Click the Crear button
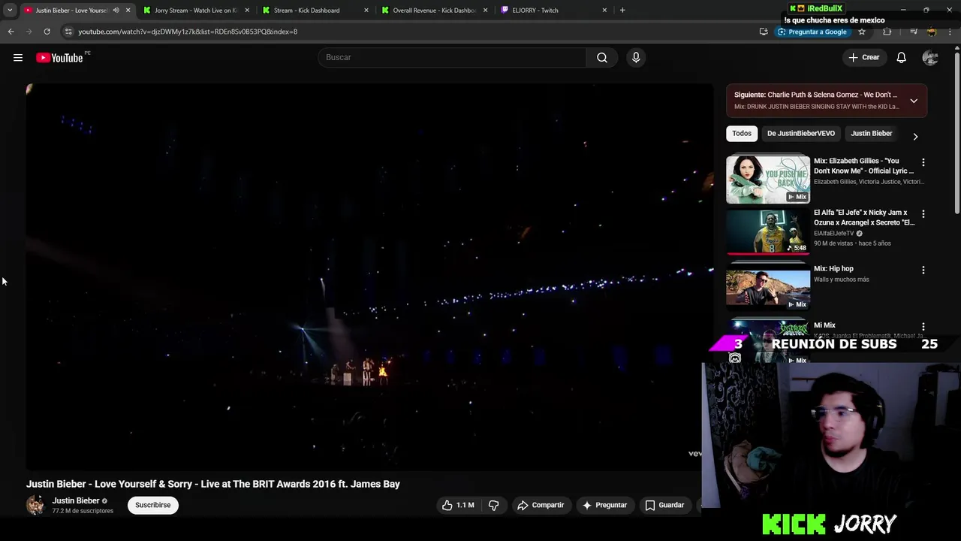The image size is (961, 541). pyautogui.click(x=864, y=58)
